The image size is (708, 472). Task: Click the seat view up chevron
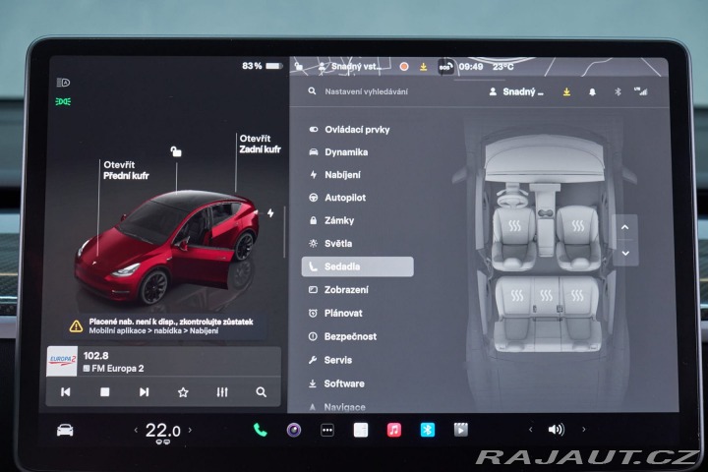point(625,227)
